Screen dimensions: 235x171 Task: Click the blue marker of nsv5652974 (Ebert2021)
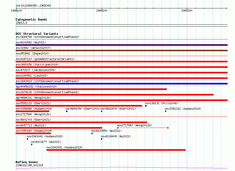coord(102,111)
